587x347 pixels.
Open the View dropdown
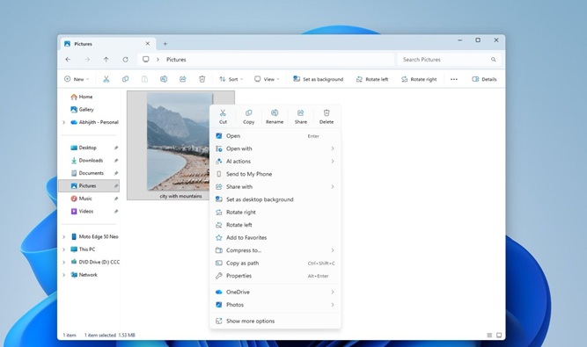[x=267, y=79]
